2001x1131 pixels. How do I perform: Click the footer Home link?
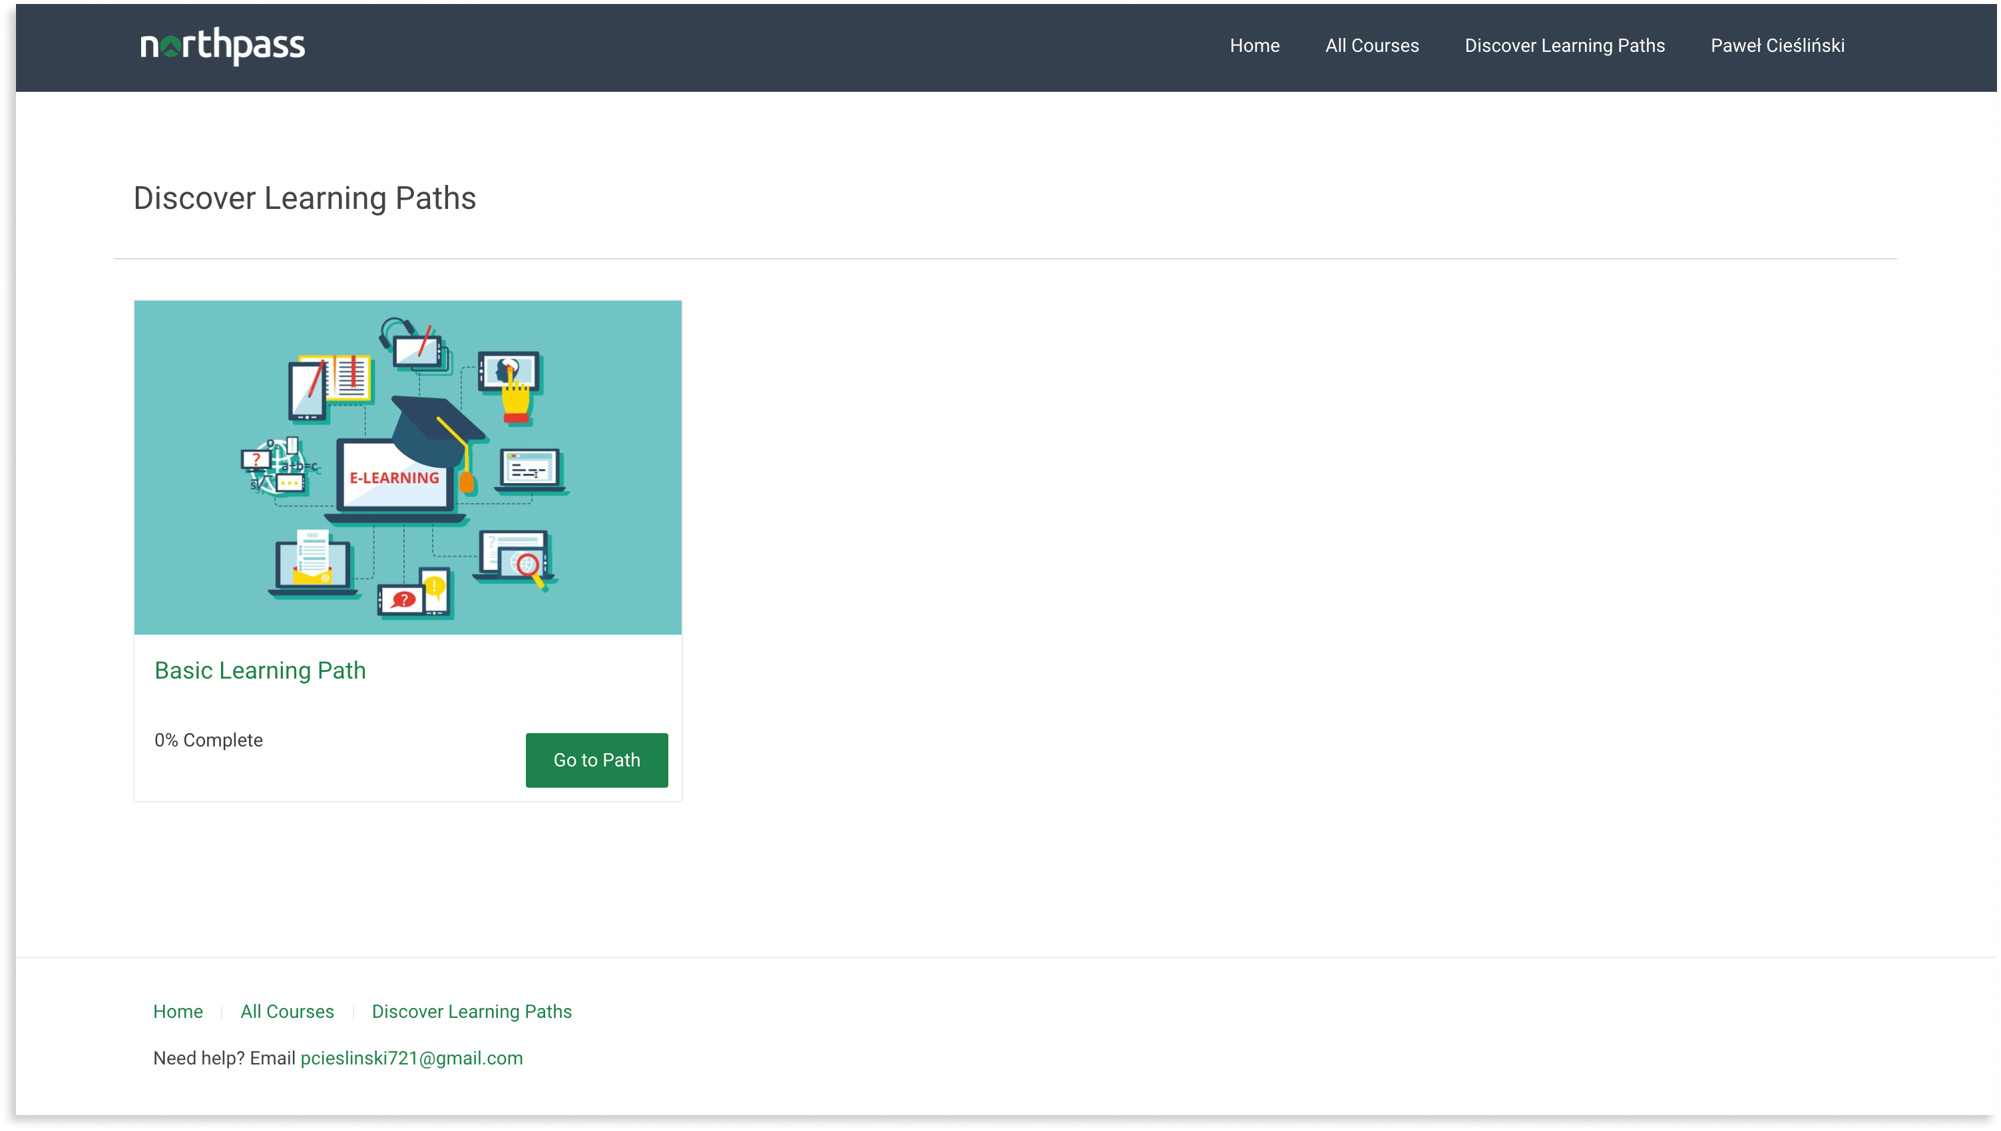pyautogui.click(x=178, y=1011)
